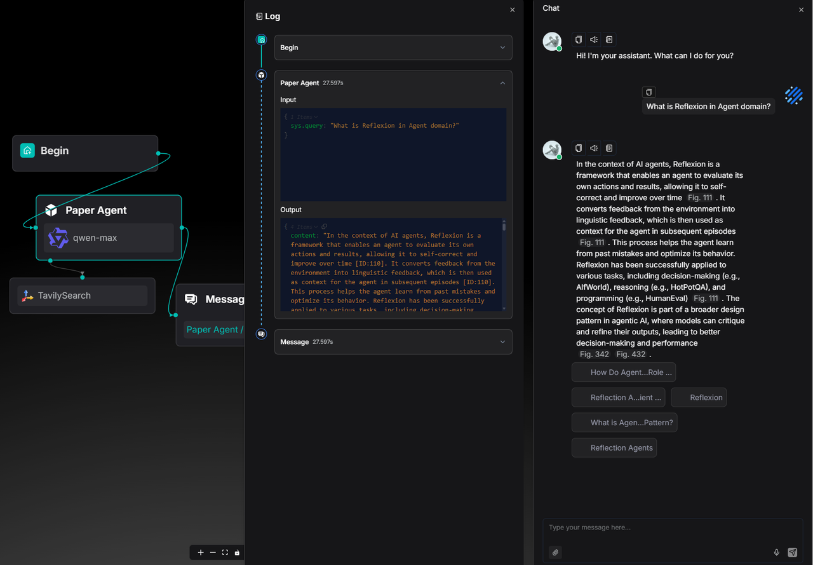Click the "Reflection Agents" suggested question
The width and height of the screenshot is (813, 565).
pos(614,447)
